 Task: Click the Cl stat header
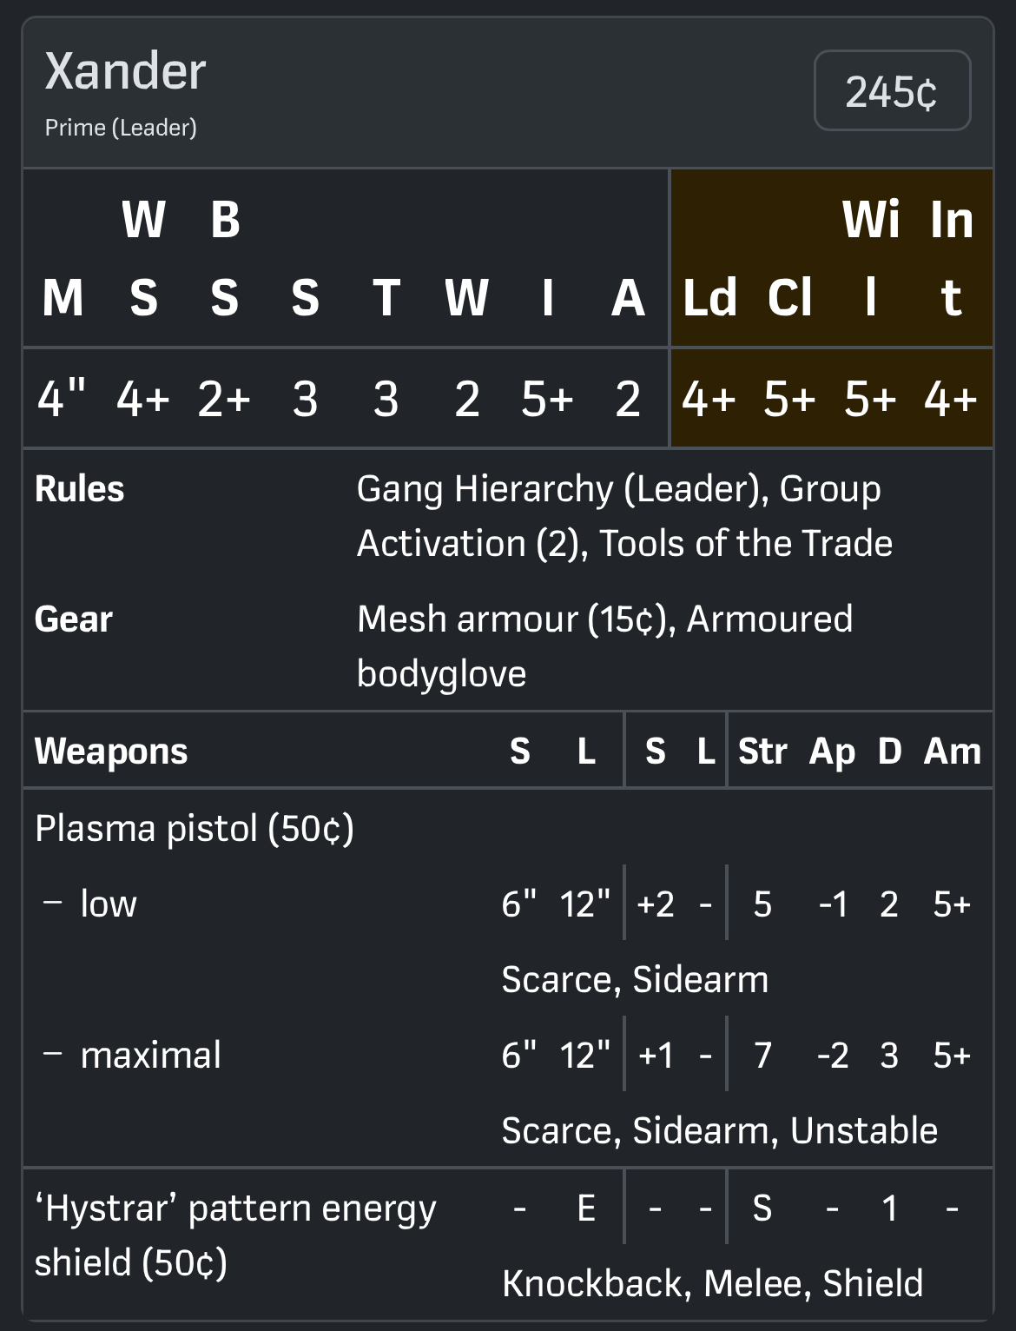tap(789, 298)
